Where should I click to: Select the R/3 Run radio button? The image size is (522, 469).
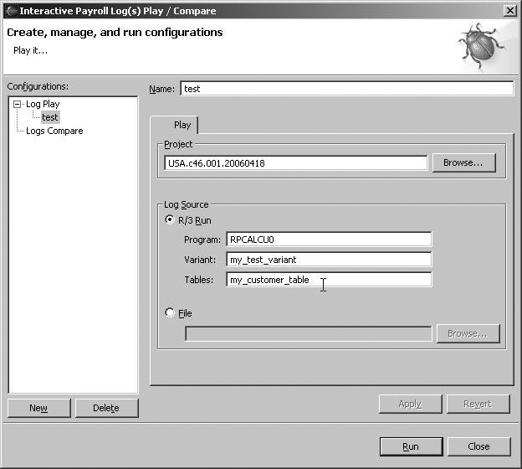(171, 220)
